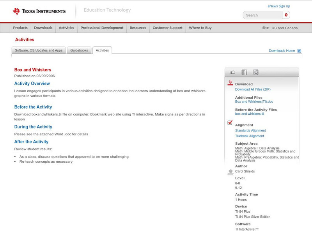Click into the Search input field
This screenshot has height=231, width=312.
click(x=262, y=15)
